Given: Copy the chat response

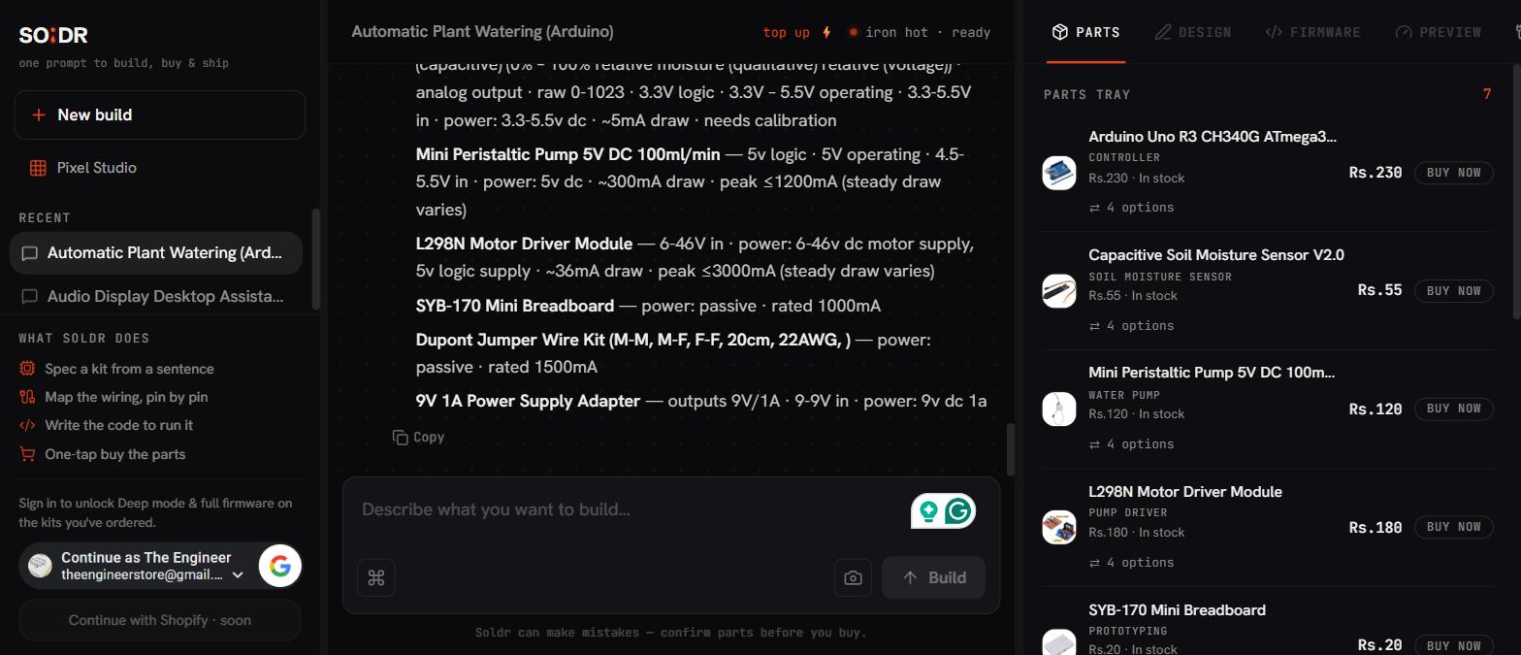Looking at the screenshot, I should (x=418, y=438).
